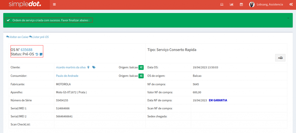Open the print dropdown button

click(280, 58)
